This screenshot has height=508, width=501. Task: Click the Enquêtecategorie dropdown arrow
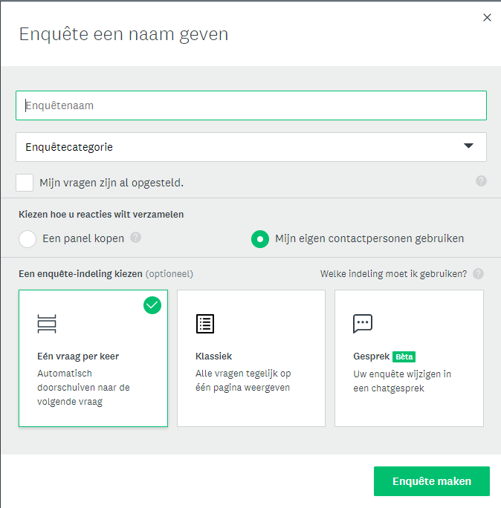[468, 146]
